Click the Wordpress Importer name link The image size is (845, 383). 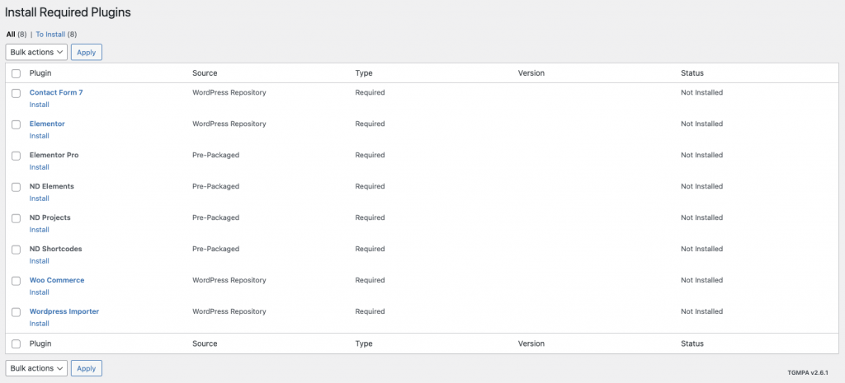coord(64,311)
